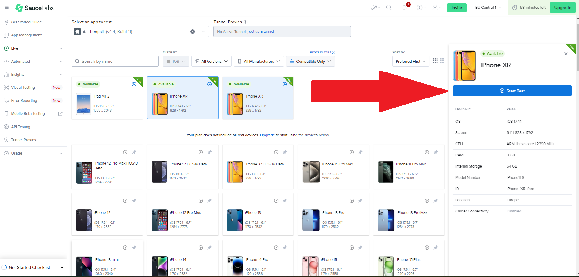This screenshot has width=579, height=277.
Task: Open the hamburger menu icon
Action: click(x=7, y=8)
